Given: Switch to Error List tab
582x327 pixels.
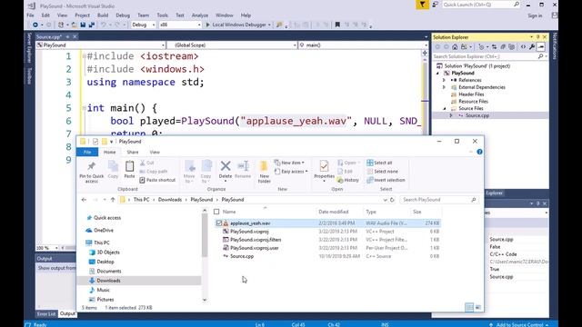Looking at the screenshot, I should coord(46,313).
